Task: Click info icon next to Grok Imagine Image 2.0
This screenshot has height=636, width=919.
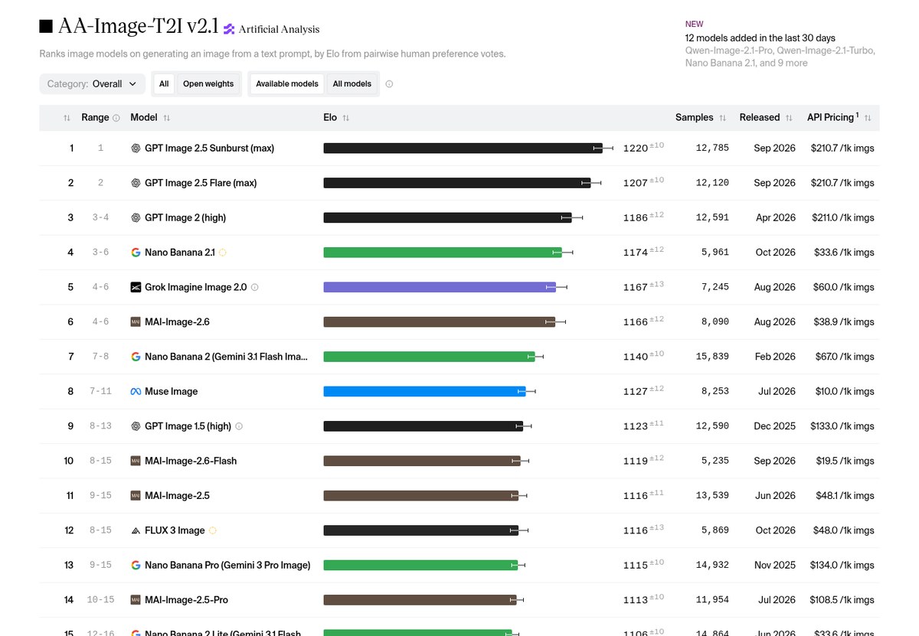Action: [255, 288]
